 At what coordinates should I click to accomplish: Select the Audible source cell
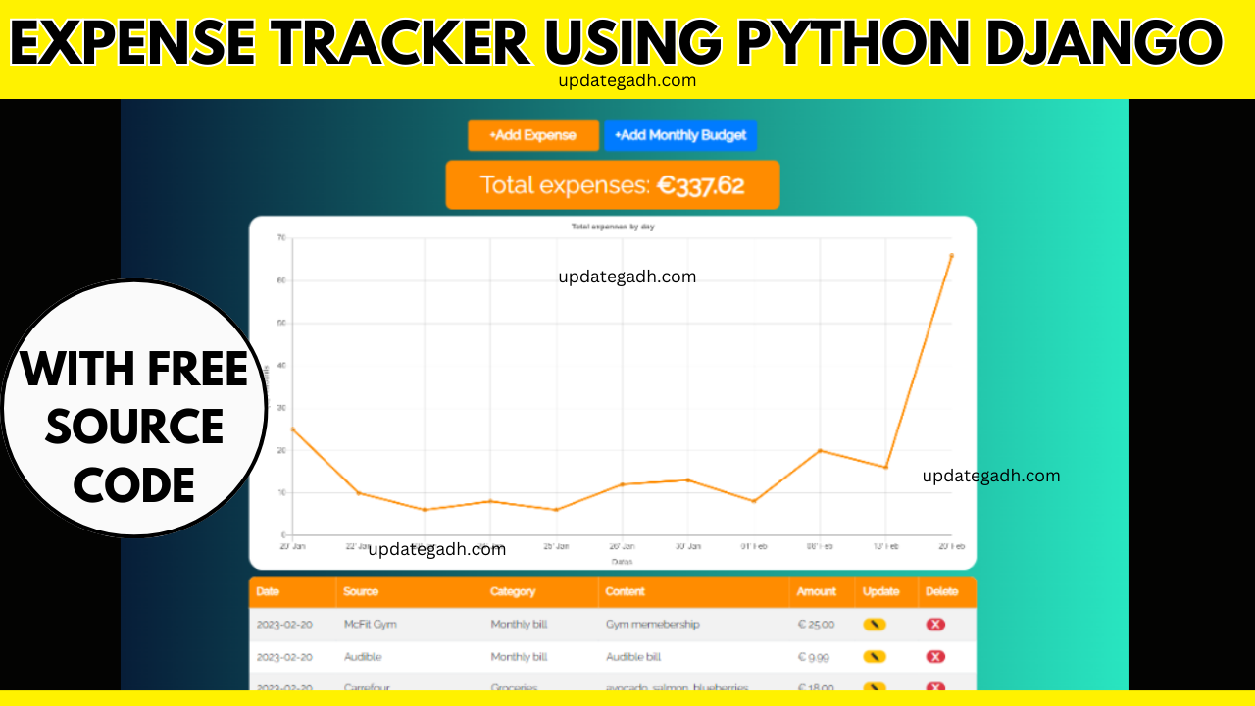point(363,656)
